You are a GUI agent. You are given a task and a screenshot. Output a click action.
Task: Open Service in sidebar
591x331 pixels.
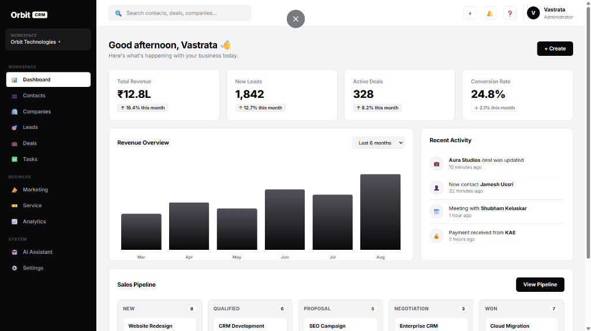48,206
